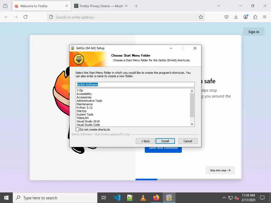Screen dimensions: 271x203
Task: Launch Visual Studio Code from the taskbar
Action: tap(117, 198)
